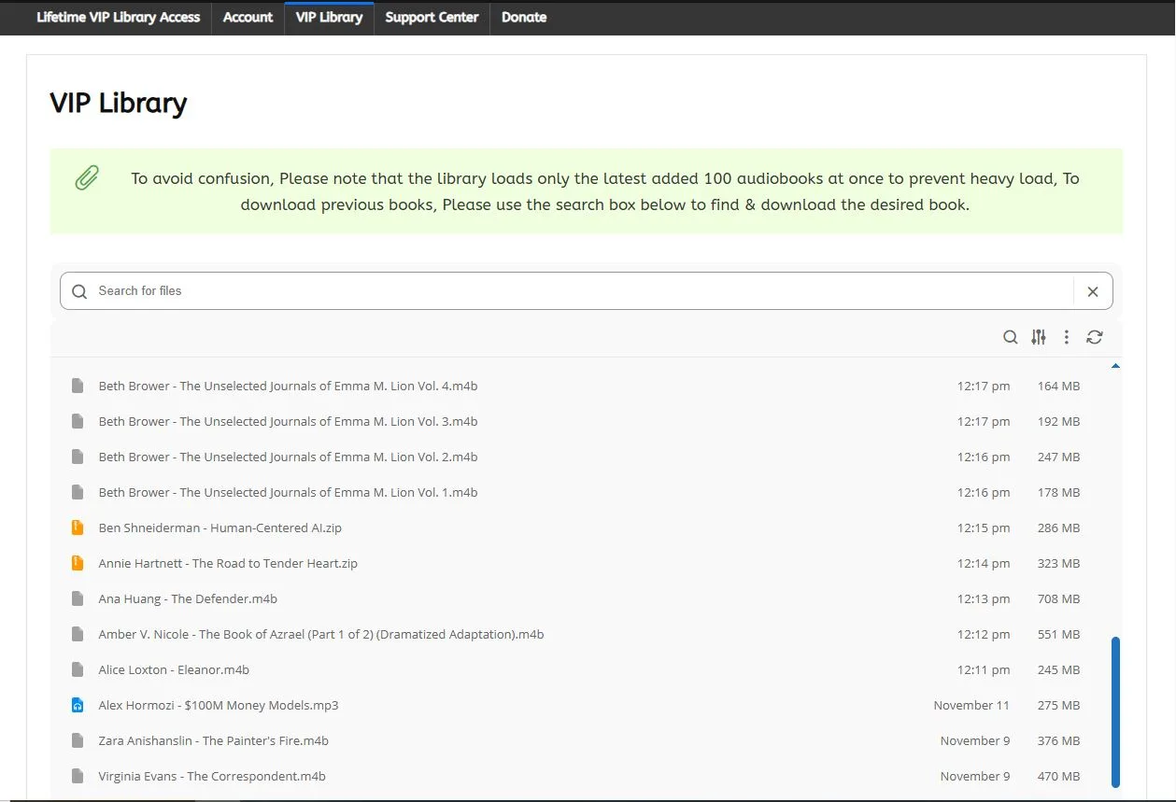
Task: Open the sort and filter options icon
Action: [1039, 337]
